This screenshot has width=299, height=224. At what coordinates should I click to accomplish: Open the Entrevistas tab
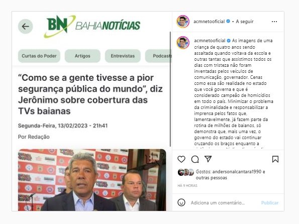[x=123, y=56]
